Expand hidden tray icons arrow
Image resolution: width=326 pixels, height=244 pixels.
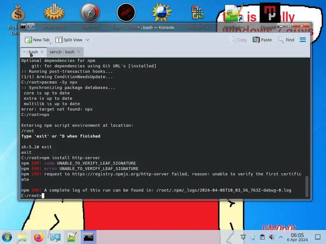[281, 237]
